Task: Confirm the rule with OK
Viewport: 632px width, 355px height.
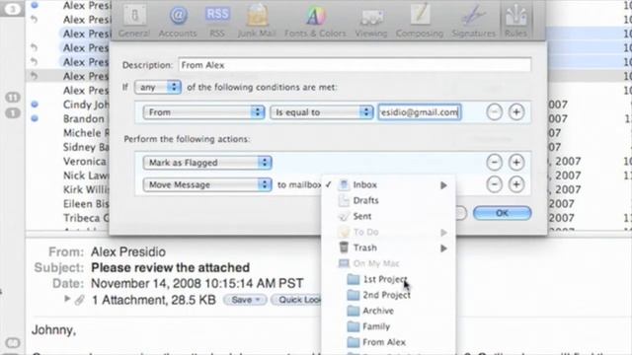Action: click(x=503, y=213)
